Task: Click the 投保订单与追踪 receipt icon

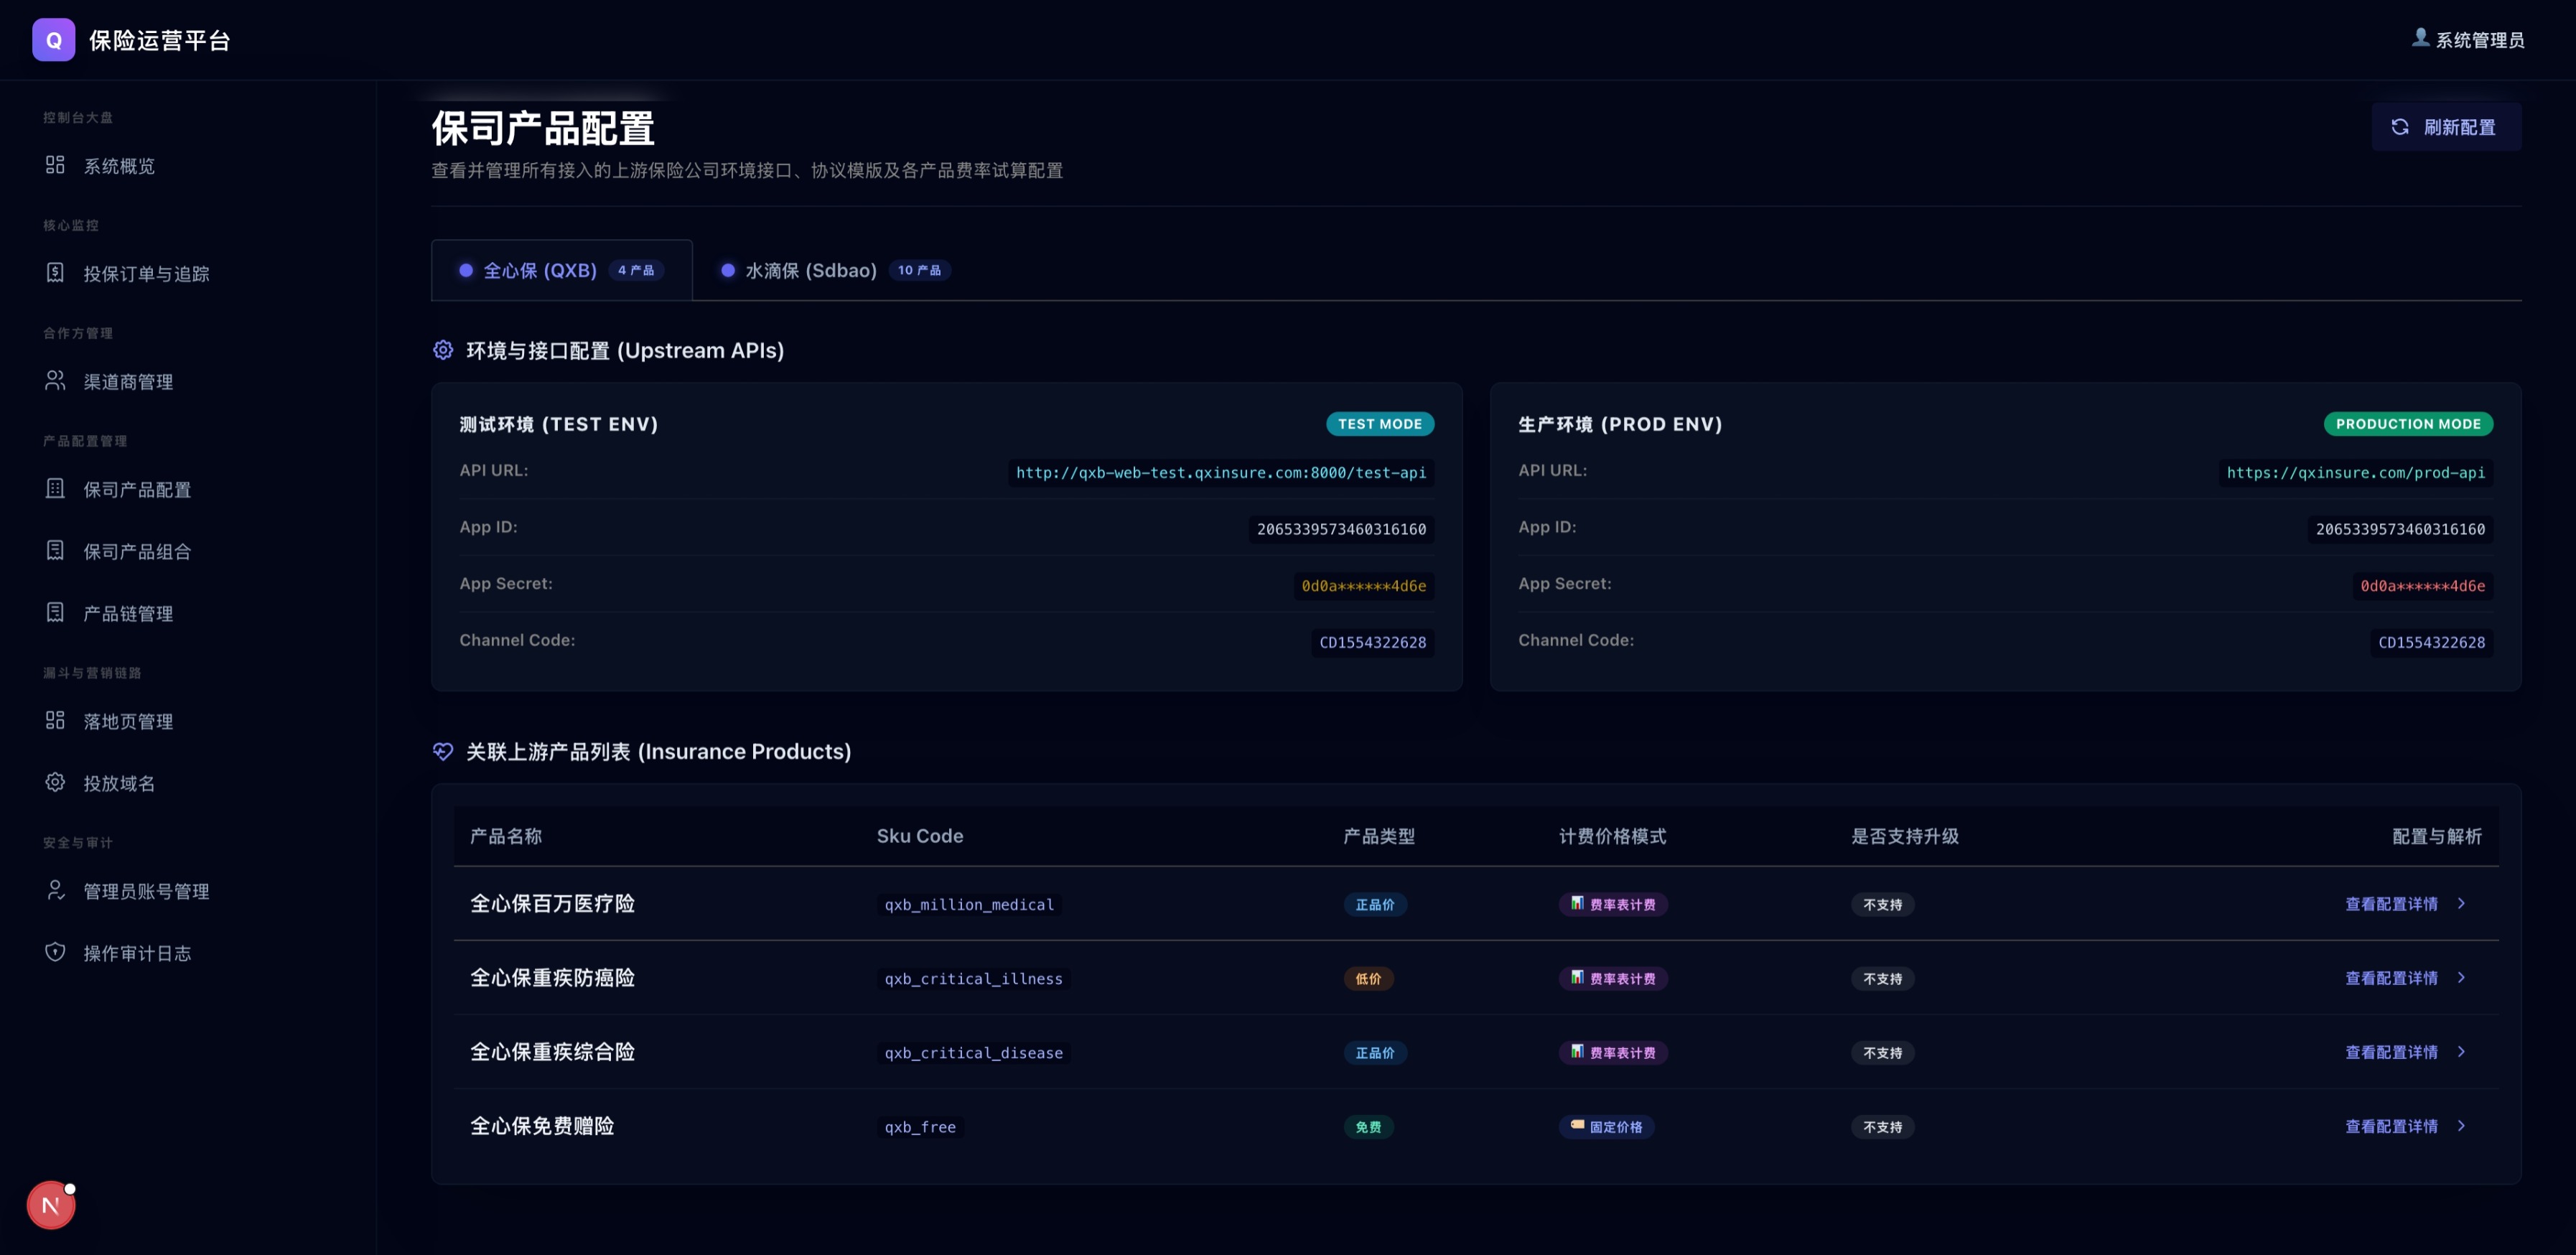Action: point(55,273)
